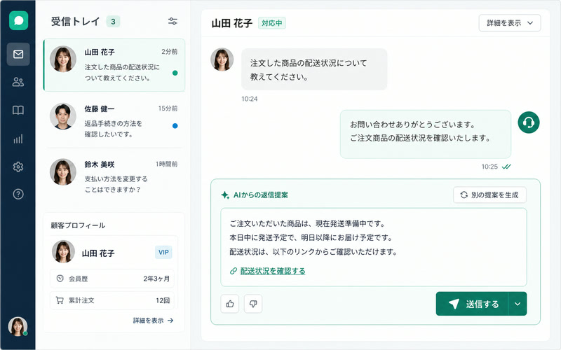Click the customer message bubble about 配送状況
Image resolution: width=561 pixels, height=350 pixels.
pos(314,69)
